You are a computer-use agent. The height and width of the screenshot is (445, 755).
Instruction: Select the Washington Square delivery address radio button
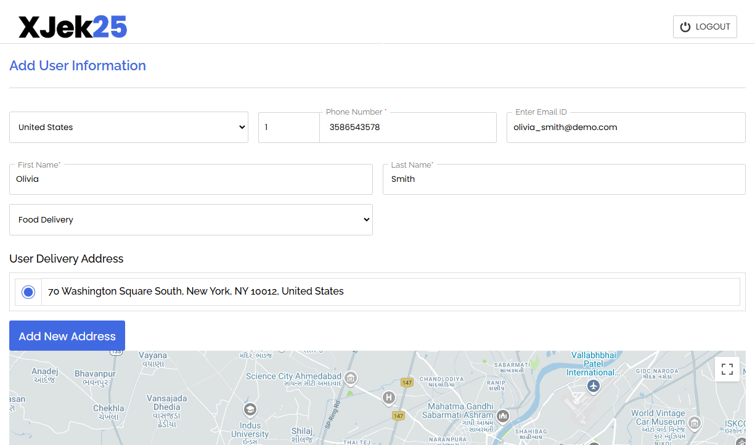tap(28, 291)
